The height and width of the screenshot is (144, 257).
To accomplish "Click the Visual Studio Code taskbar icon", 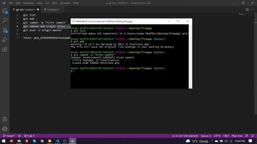I will click(57, 141).
